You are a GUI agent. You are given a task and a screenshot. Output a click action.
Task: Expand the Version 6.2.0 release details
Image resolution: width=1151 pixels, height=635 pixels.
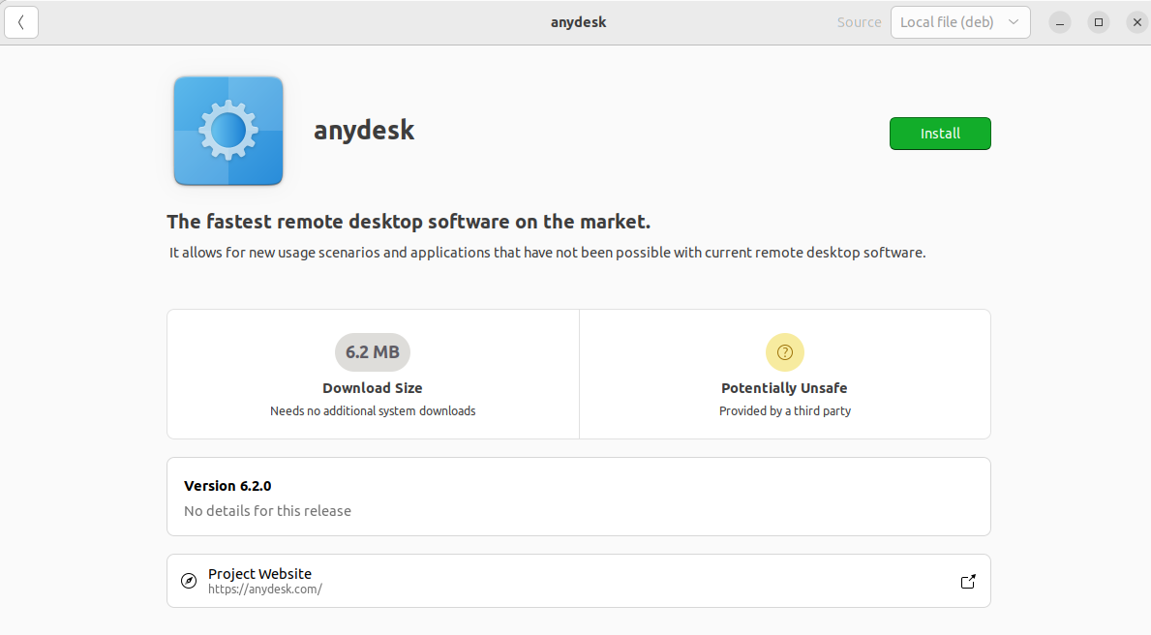[578, 494]
